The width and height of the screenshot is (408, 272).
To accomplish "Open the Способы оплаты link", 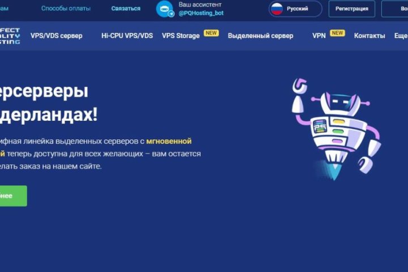I will tap(66, 8).
